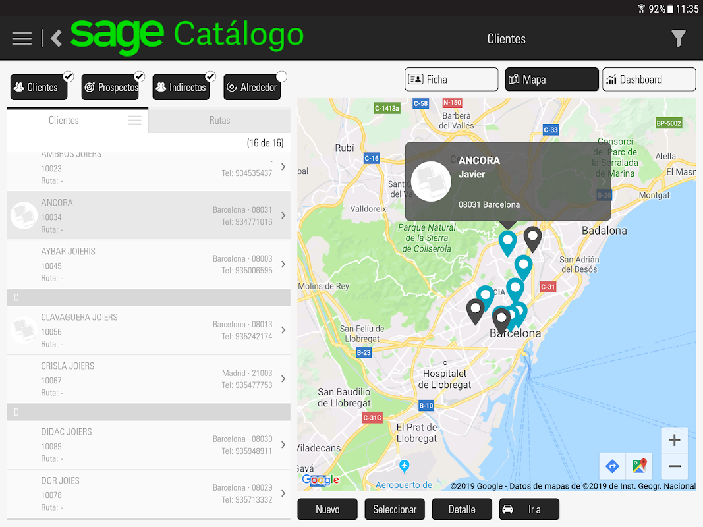Open the Detalle button
The image size is (703, 527).
click(462, 509)
